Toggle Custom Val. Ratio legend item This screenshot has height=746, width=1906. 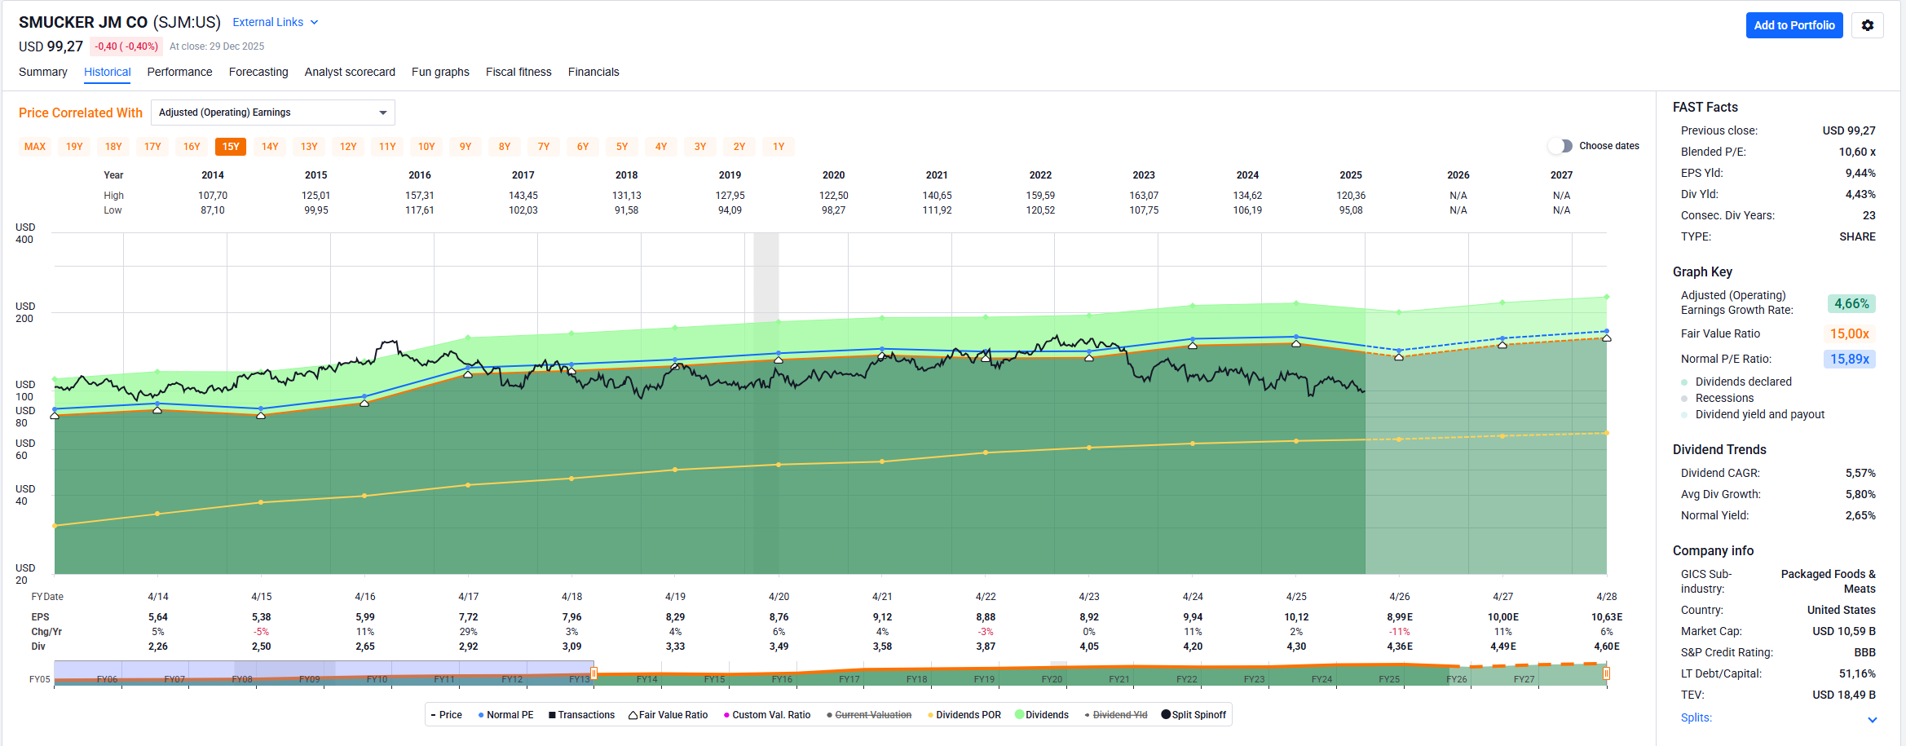pyautogui.click(x=767, y=715)
